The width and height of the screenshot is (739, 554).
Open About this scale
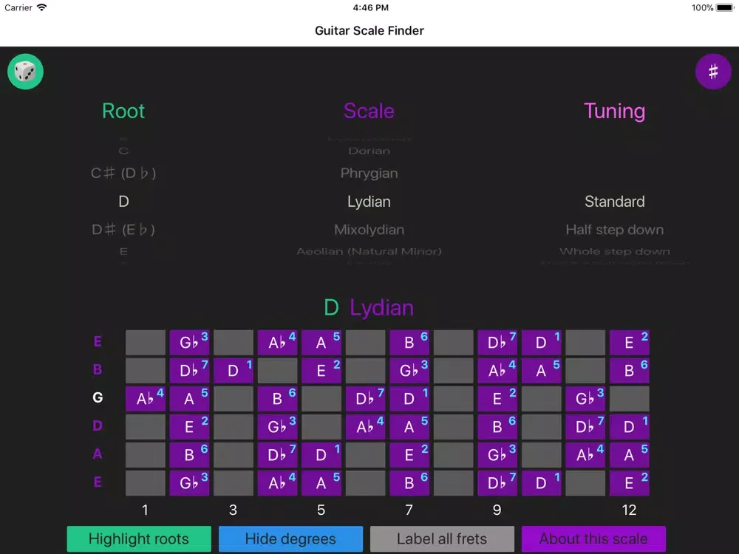point(594,539)
